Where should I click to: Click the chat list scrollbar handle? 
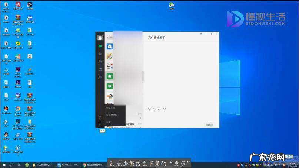[x=143, y=76]
